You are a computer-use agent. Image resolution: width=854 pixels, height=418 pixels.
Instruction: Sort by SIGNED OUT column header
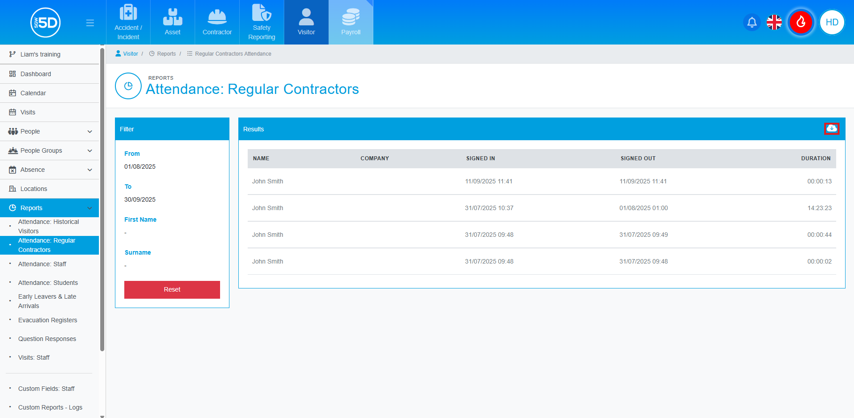click(x=638, y=158)
